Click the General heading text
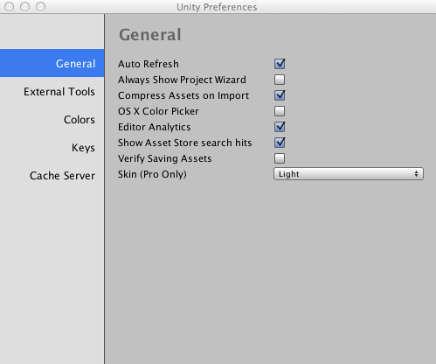The image size is (436, 364). [150, 35]
